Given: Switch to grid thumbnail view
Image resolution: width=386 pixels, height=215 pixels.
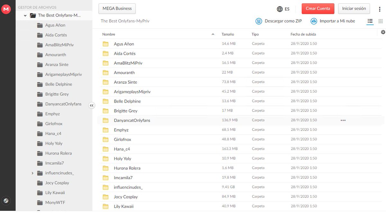Looking at the screenshot, I should (x=381, y=21).
